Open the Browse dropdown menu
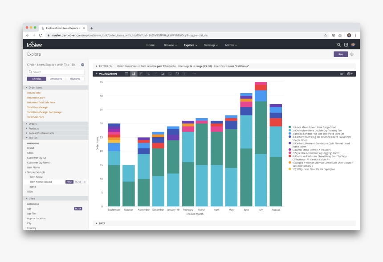 click(170, 45)
